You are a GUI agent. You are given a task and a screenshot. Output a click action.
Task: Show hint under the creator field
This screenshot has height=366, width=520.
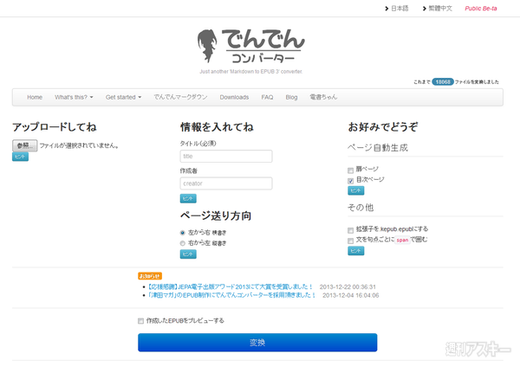click(188, 198)
